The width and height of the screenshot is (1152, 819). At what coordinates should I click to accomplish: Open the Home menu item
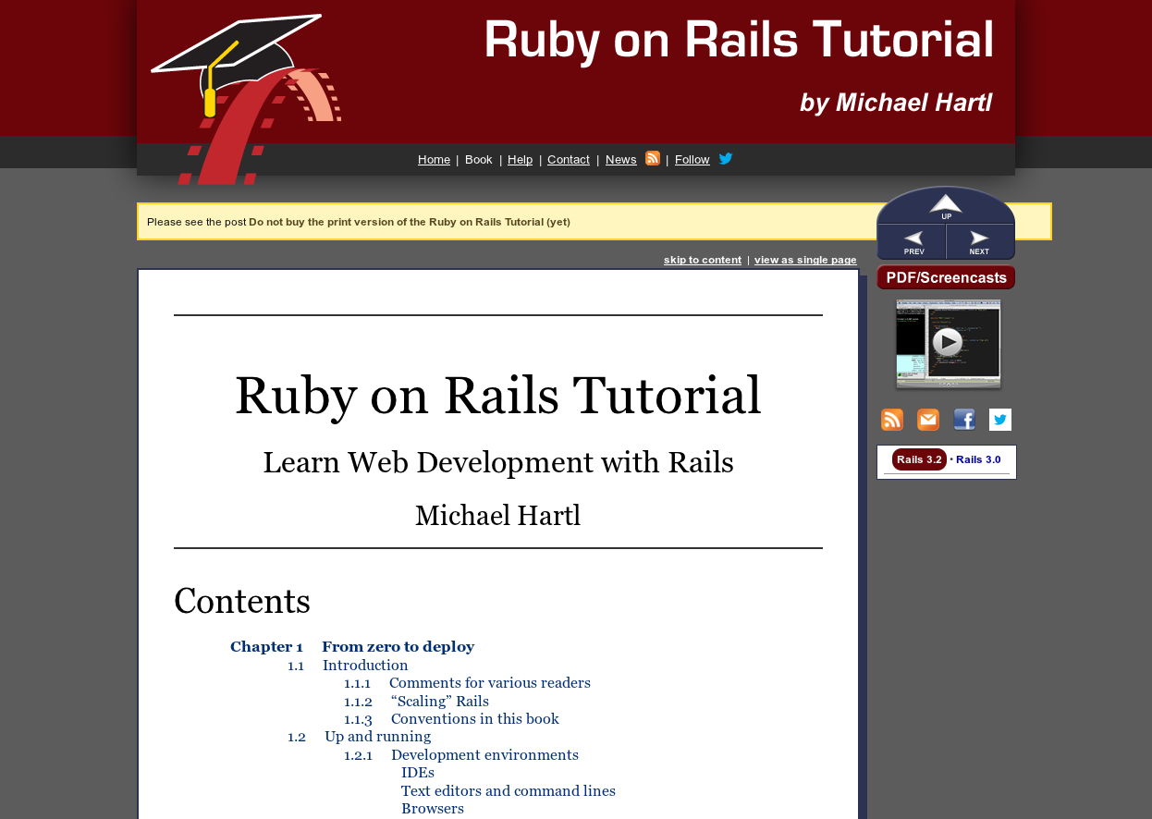pyautogui.click(x=434, y=159)
